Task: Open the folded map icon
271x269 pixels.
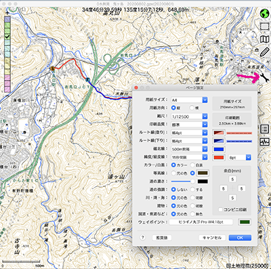Action: [264, 39]
